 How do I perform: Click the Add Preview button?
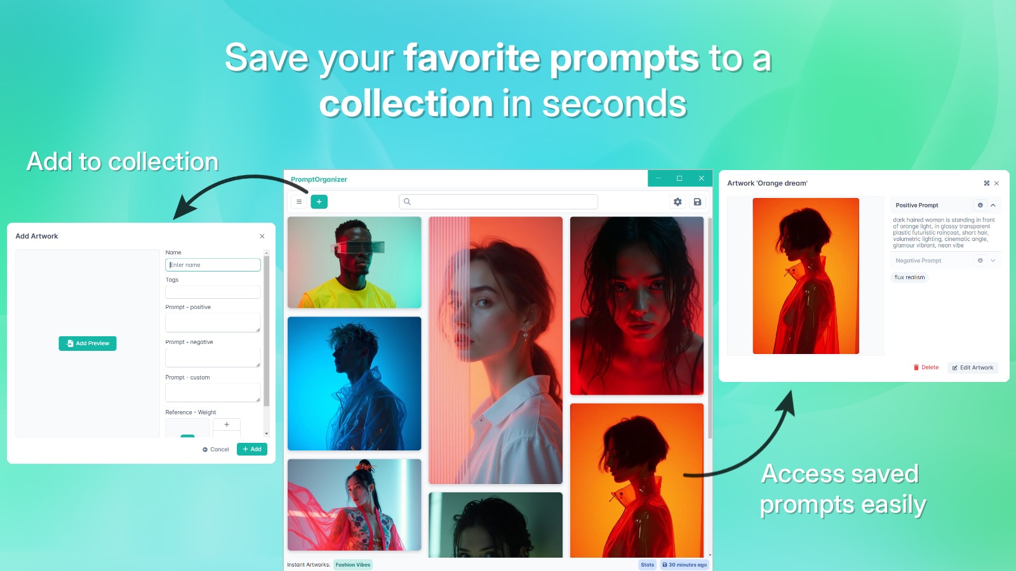coord(88,343)
